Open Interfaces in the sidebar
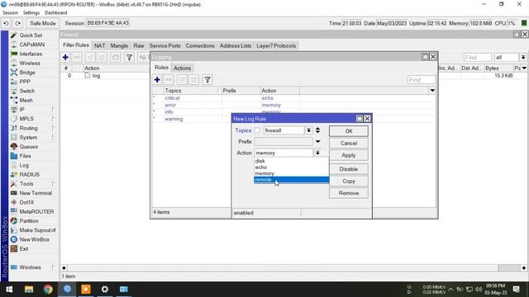Image resolution: width=529 pixels, height=297 pixels. 31,54
